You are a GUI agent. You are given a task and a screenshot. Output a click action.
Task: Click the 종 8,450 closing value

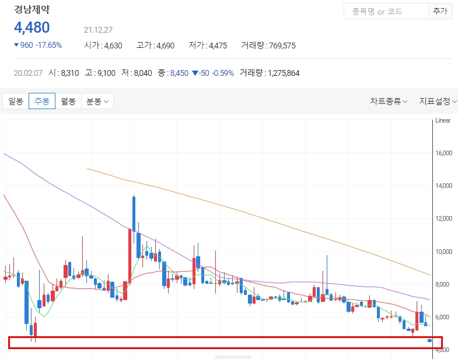[173, 73]
